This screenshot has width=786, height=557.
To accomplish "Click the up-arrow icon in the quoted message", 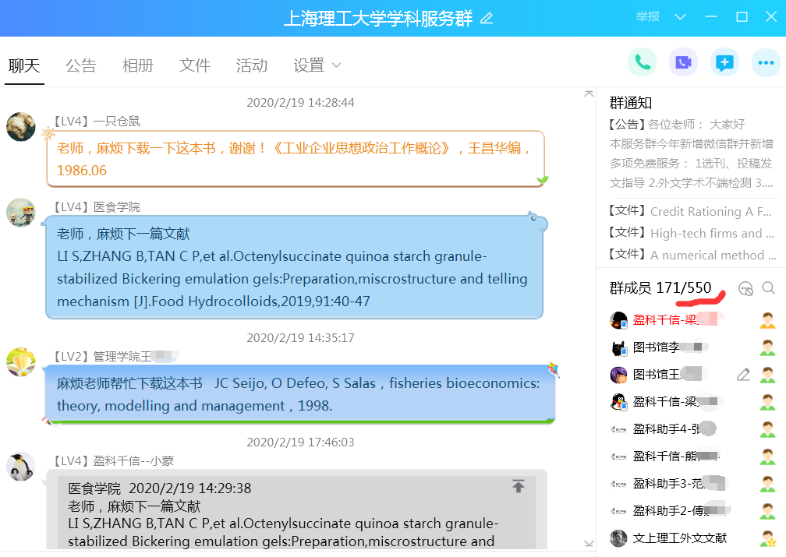I will tap(519, 487).
